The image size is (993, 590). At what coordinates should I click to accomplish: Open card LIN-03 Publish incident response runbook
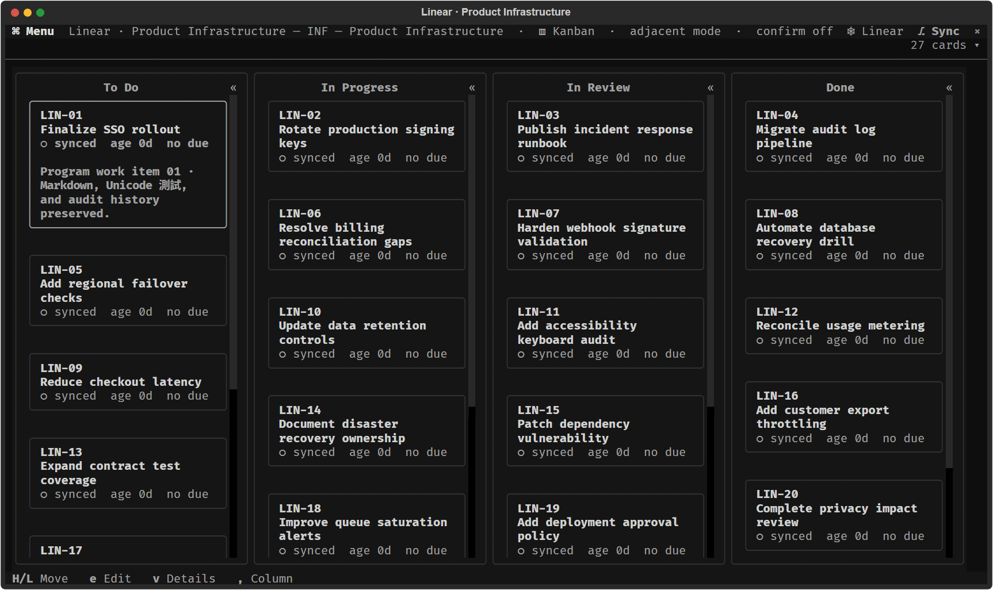[605, 136]
